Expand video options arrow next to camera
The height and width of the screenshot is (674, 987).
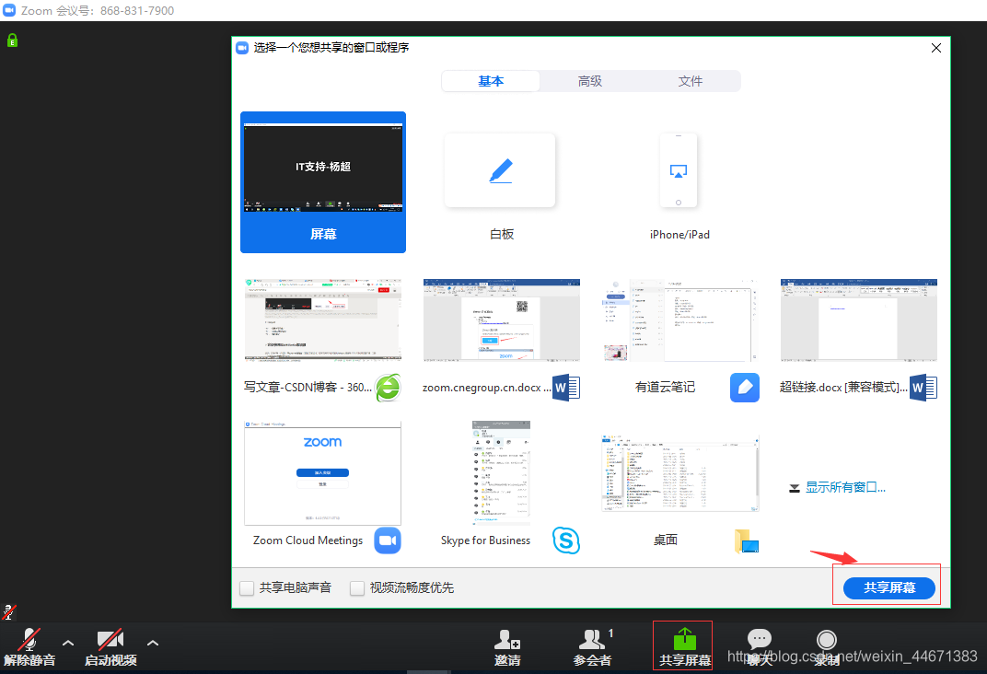coord(152,643)
